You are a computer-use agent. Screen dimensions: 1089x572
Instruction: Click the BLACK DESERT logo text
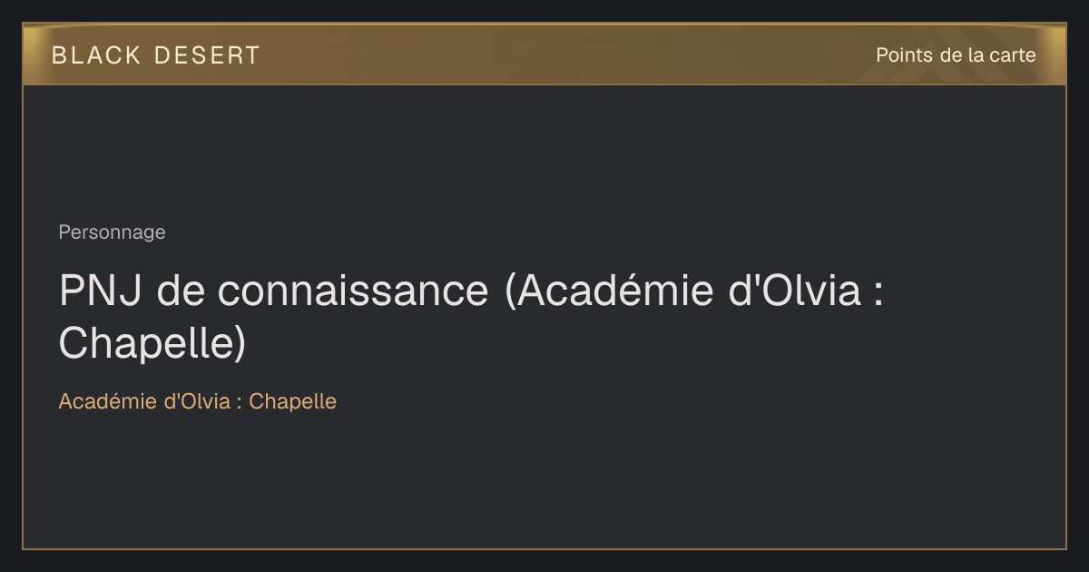[155, 55]
